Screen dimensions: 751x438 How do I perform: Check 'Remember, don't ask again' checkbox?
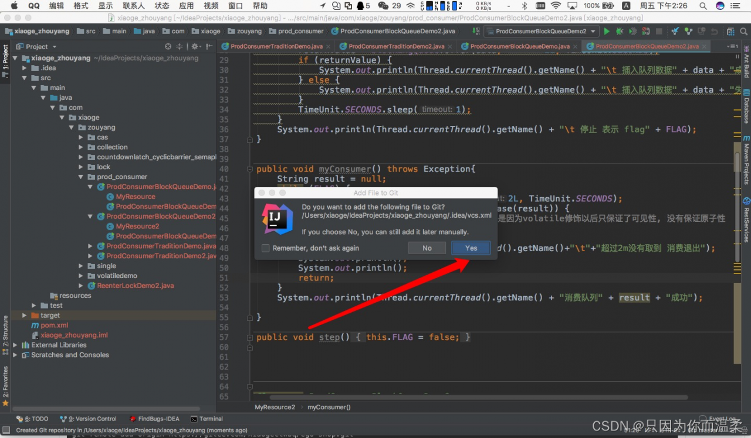[266, 248]
